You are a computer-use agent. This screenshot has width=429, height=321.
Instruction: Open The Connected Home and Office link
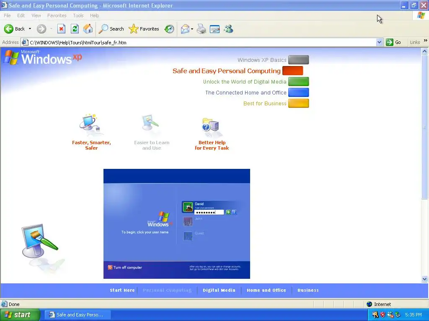point(246,93)
